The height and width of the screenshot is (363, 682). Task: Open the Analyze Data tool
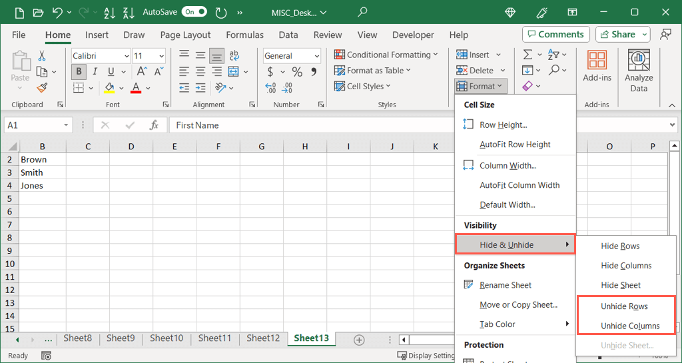[x=639, y=71]
